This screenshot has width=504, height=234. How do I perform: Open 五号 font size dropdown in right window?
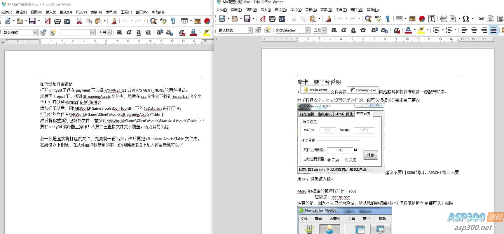tap(324, 30)
